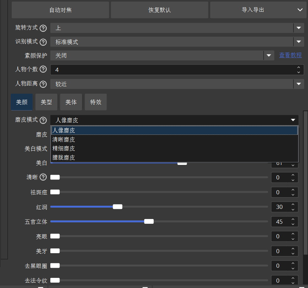Image resolution: width=308 pixels, height=288 pixels.
Task: Click help icon next to 磨皮模式
Action: (43, 120)
